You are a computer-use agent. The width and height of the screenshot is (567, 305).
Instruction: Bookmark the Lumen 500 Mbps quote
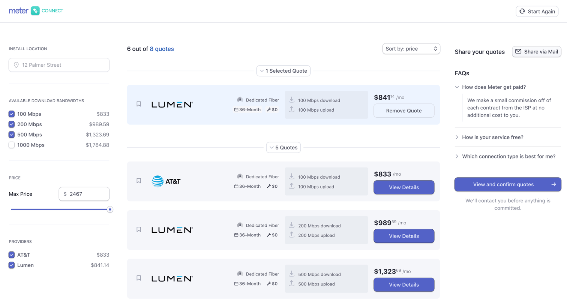[x=139, y=278]
